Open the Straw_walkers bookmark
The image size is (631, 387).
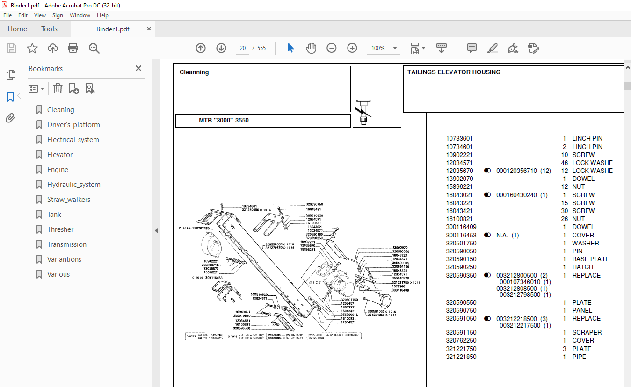click(69, 200)
